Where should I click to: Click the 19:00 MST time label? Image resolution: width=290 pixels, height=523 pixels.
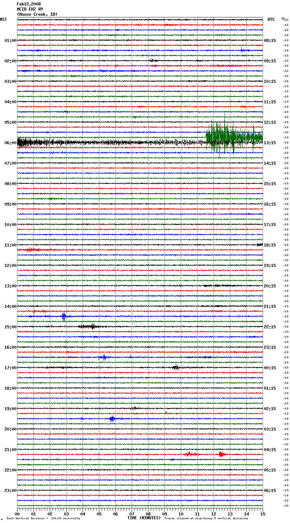(x=11, y=409)
